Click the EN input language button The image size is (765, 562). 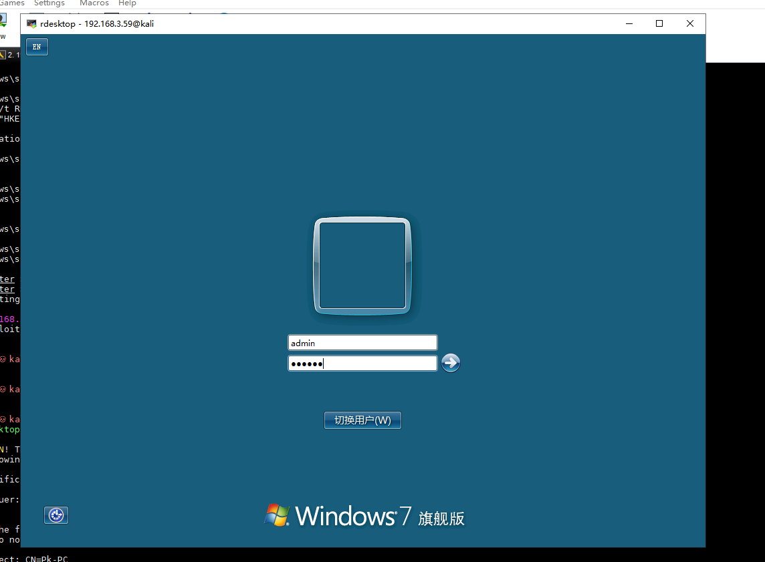click(37, 47)
